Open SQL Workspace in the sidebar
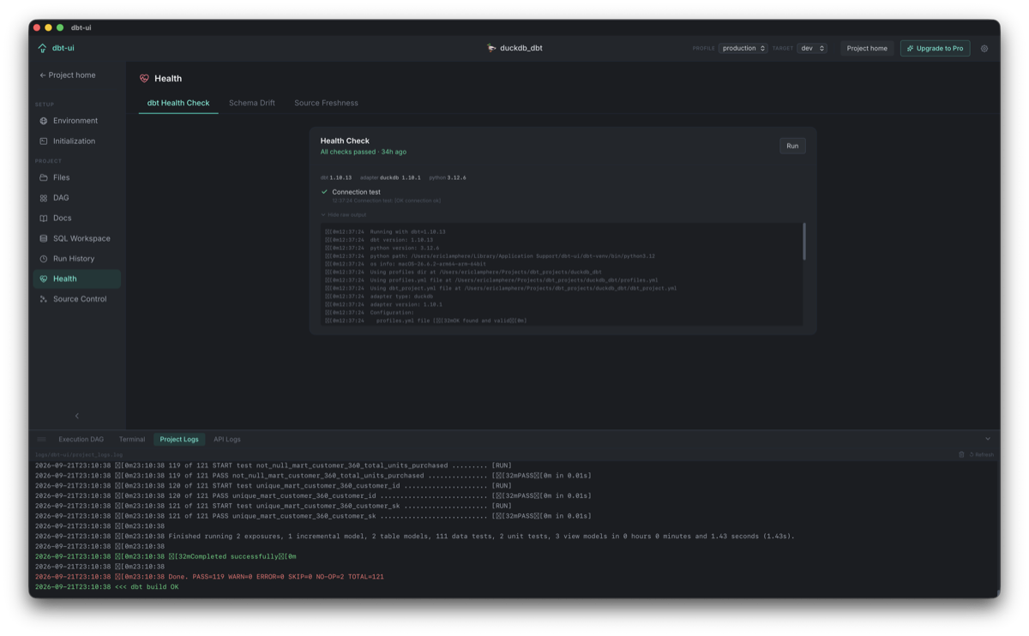Viewport: 1029px width, 636px height. point(77,238)
